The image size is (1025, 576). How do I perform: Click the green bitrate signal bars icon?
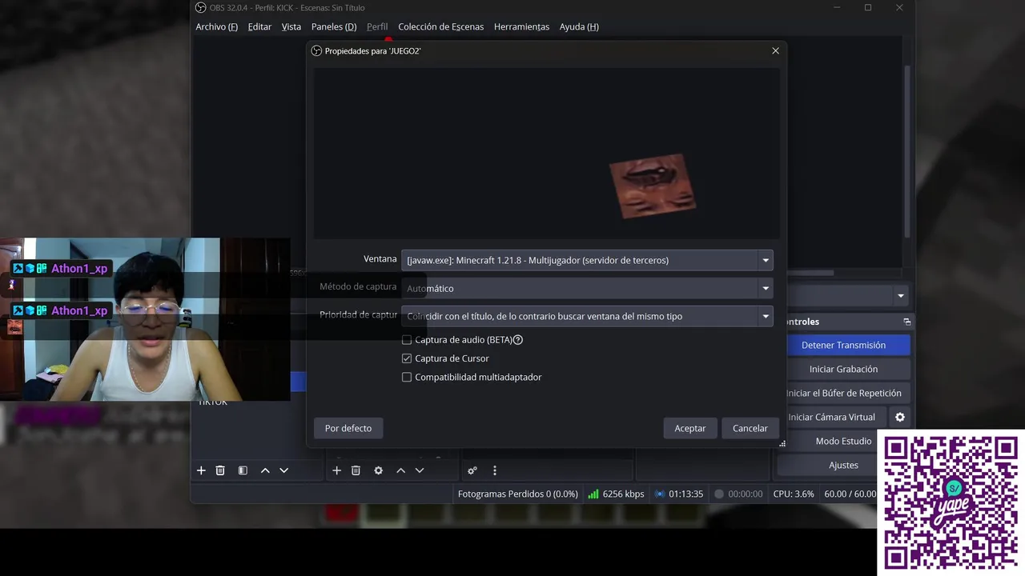pyautogui.click(x=593, y=494)
